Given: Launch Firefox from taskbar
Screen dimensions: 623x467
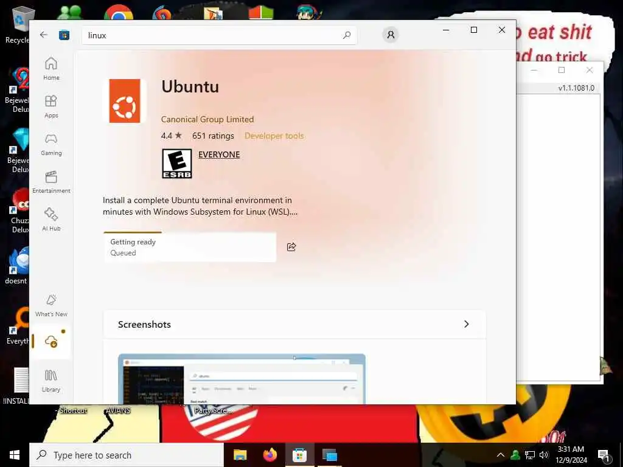Looking at the screenshot, I should (x=270, y=455).
